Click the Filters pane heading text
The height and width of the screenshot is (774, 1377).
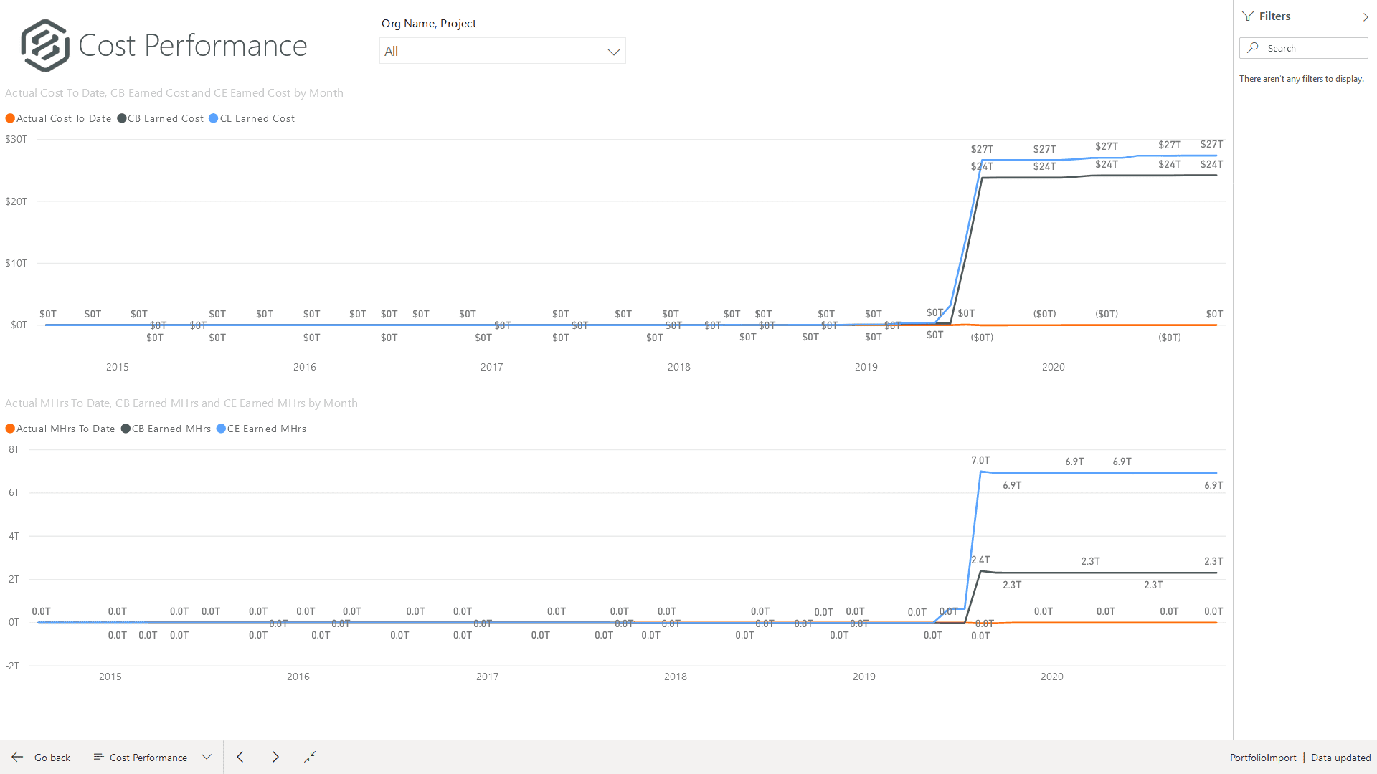click(x=1274, y=16)
